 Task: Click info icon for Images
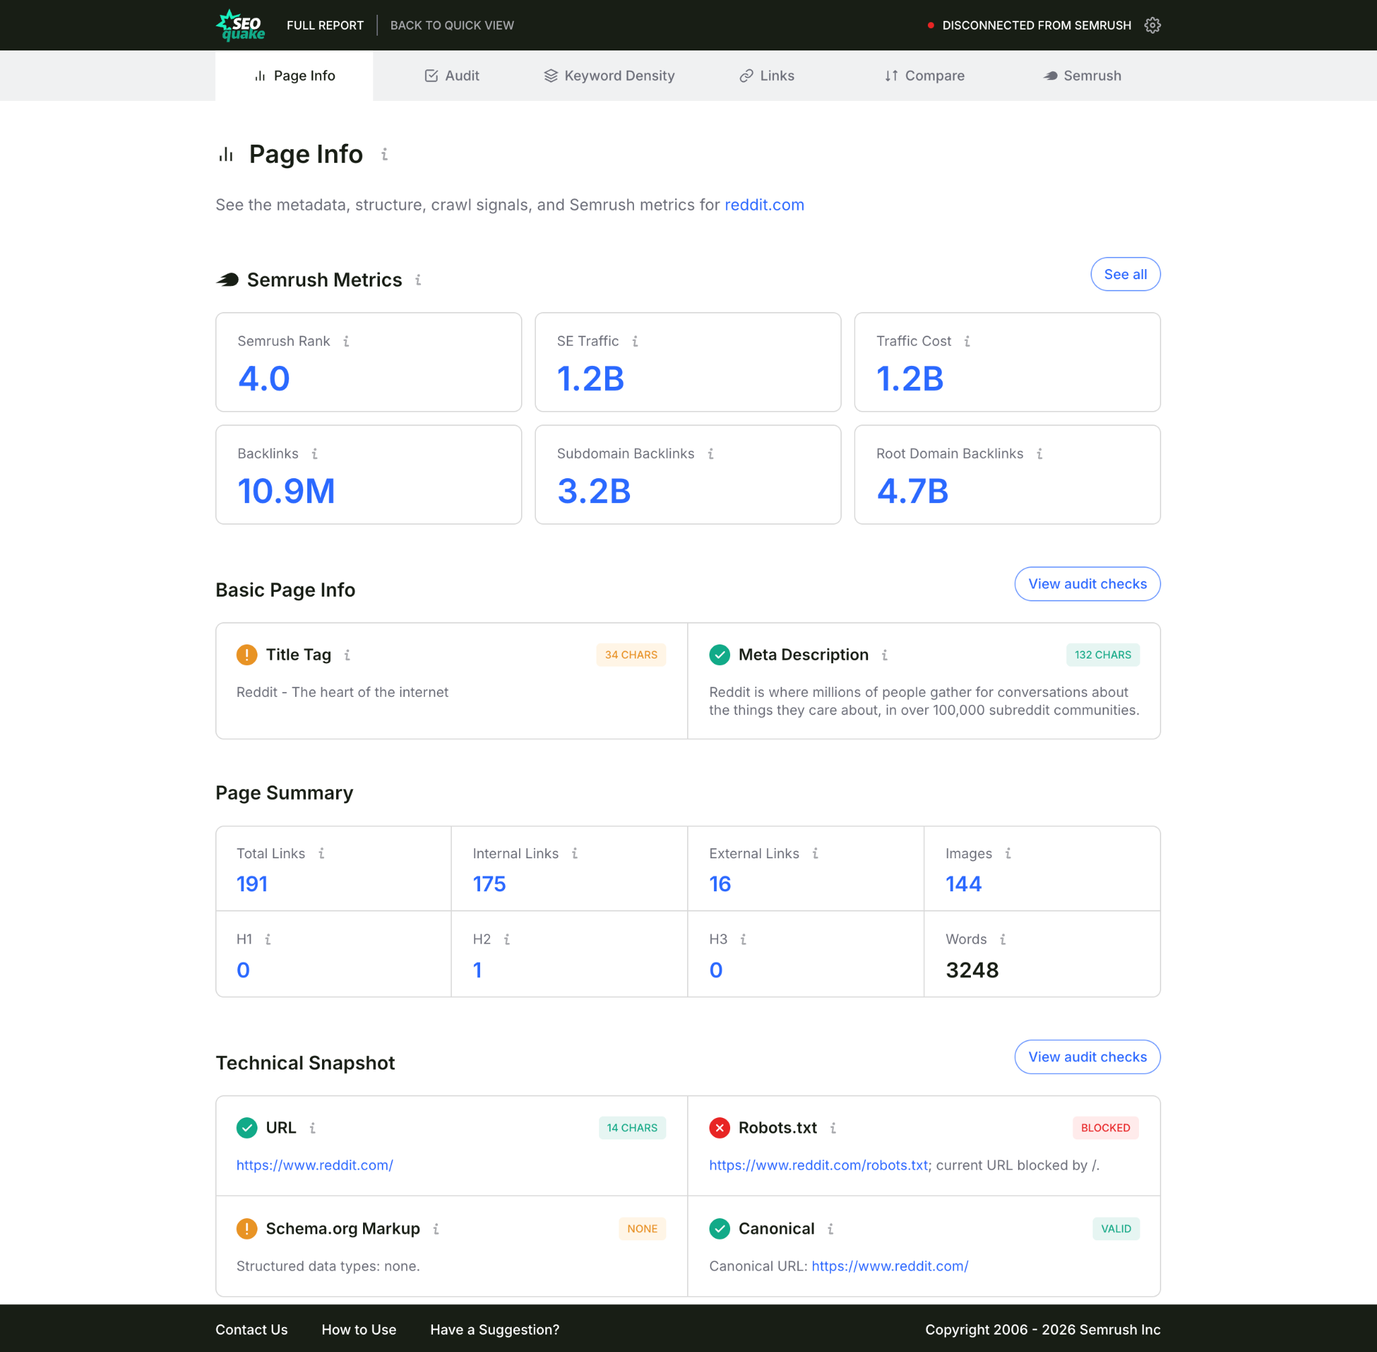tap(1008, 854)
